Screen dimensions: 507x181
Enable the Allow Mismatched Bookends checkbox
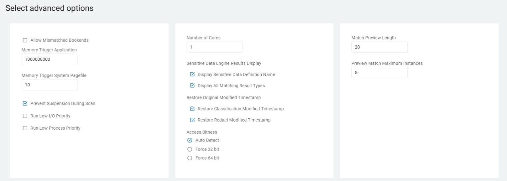pyautogui.click(x=25, y=40)
